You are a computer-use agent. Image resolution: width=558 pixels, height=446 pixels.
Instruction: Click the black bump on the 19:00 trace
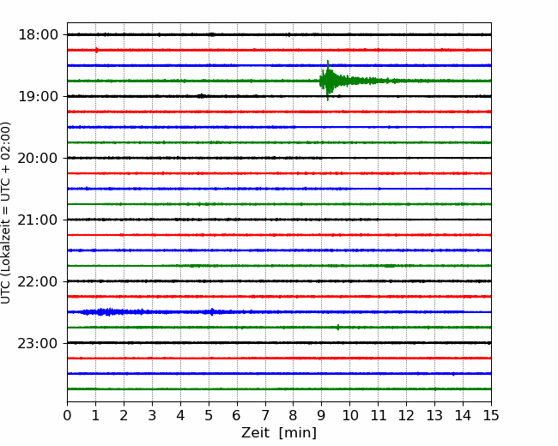(202, 96)
